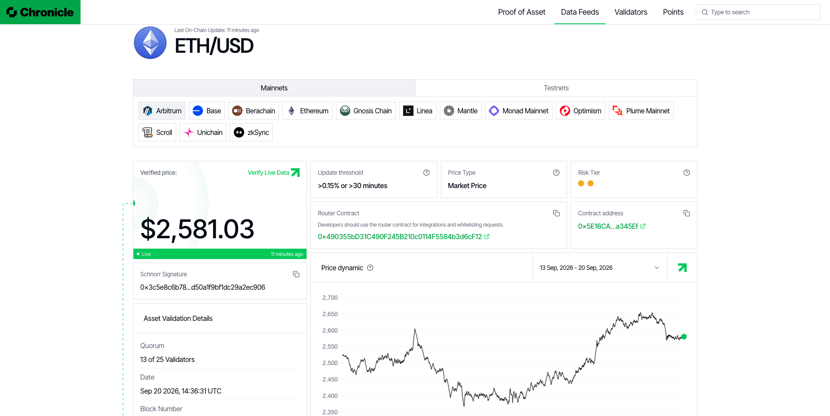
Task: Switch to the Testnets tab
Action: 556,88
